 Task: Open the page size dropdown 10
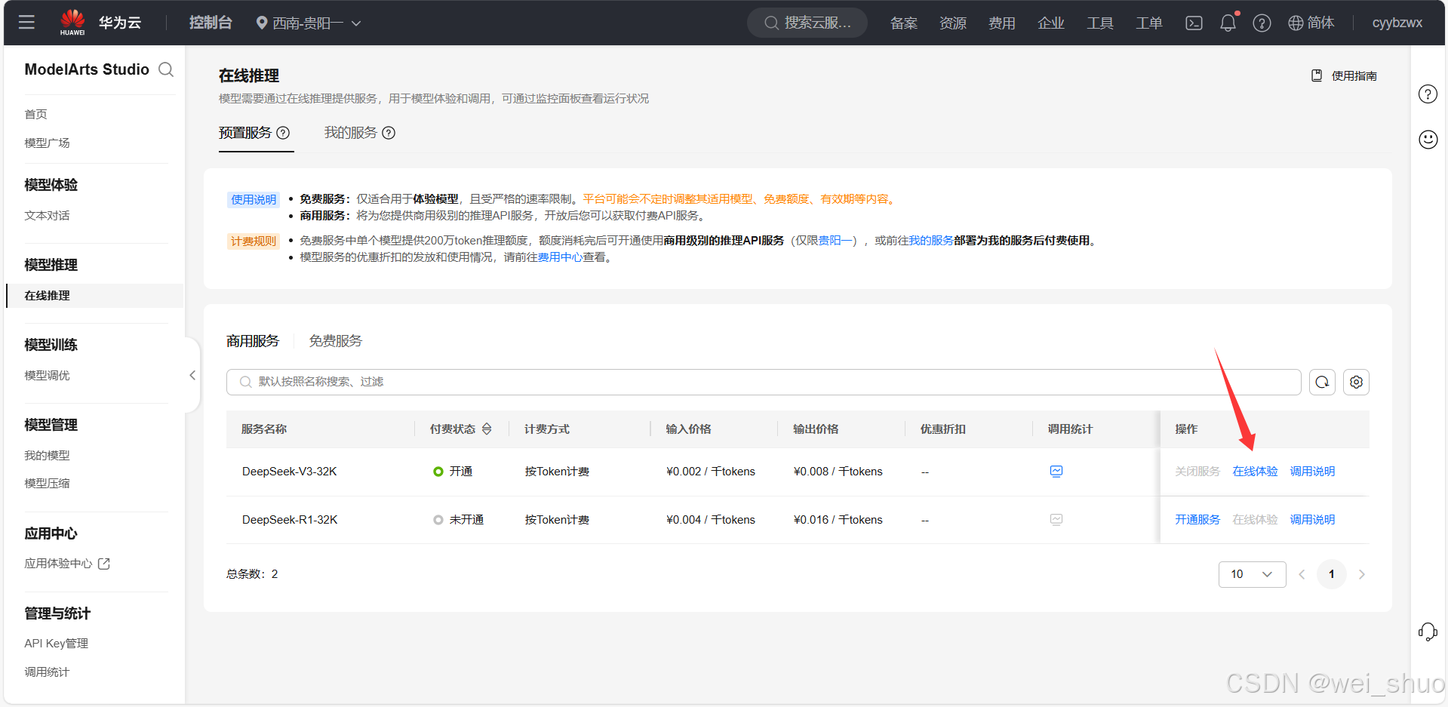point(1252,574)
